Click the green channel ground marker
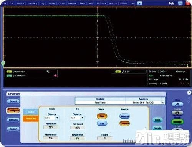192x147 pixels. pyautogui.click(x=3, y=64)
